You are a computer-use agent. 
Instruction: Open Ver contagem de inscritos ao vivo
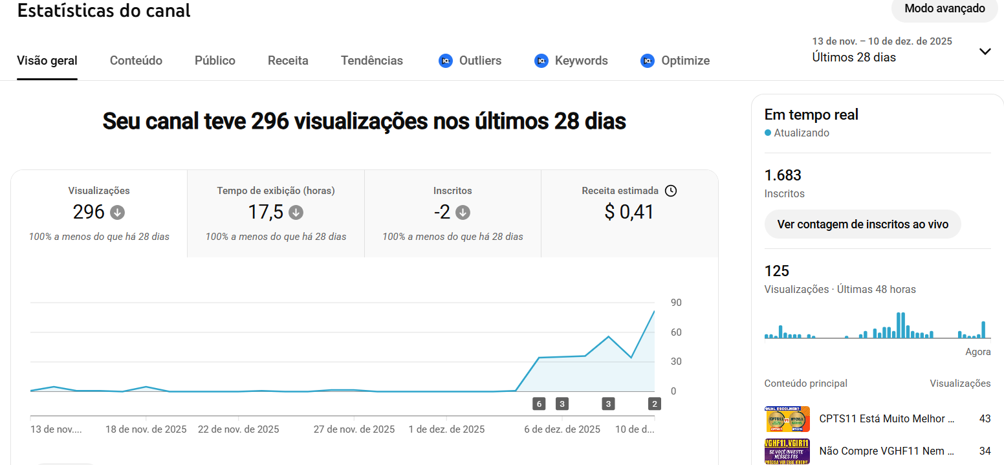(x=862, y=224)
